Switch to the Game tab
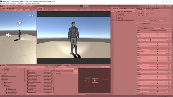Screen dimensions: 173x97 coord(40,8)
